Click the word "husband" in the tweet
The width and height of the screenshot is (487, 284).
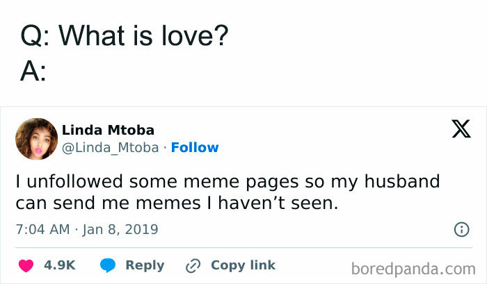(x=404, y=182)
